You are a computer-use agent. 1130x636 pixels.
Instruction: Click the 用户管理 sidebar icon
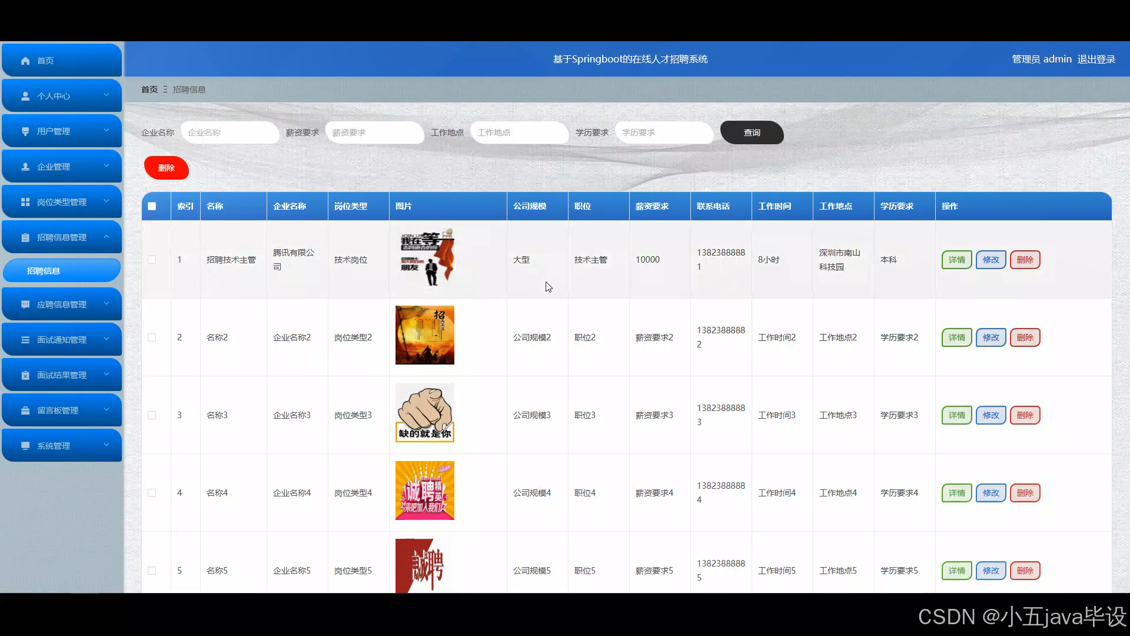(25, 131)
